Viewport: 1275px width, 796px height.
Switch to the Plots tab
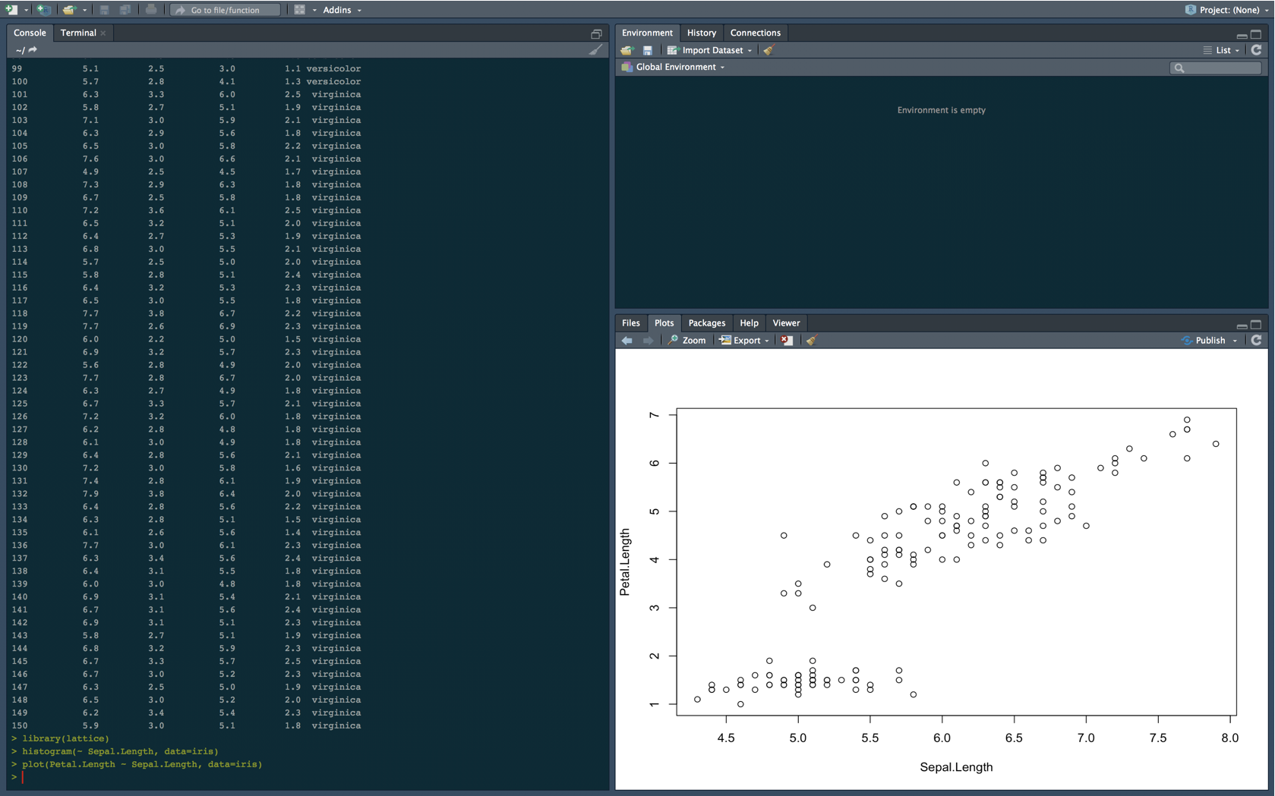point(664,322)
